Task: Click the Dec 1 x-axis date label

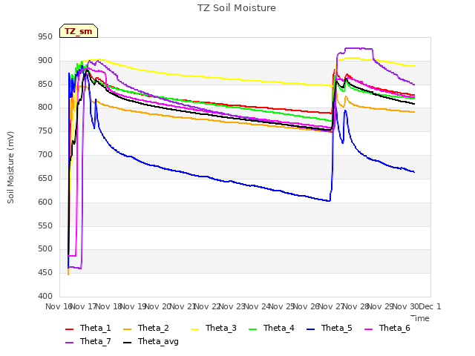Action: 430,306
